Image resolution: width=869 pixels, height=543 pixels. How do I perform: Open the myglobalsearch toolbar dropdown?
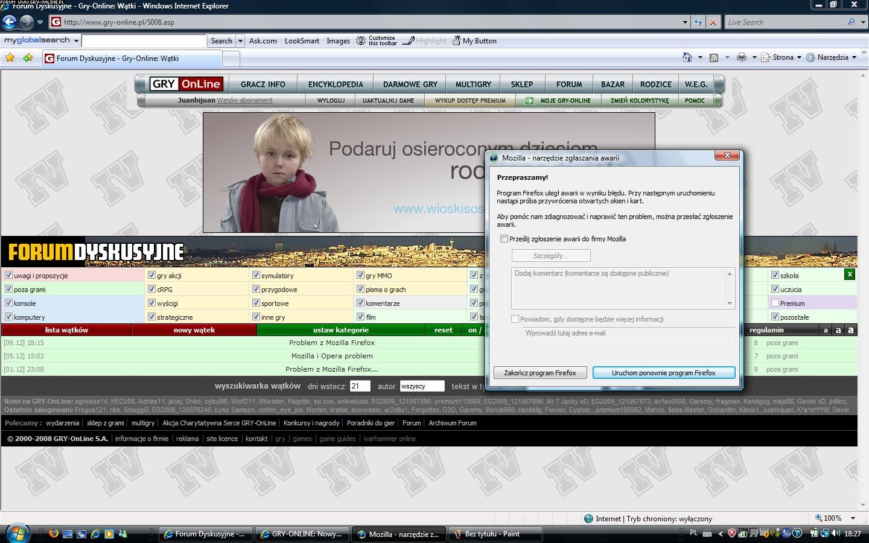point(76,40)
